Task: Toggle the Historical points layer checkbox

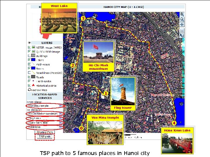Action: coord(29,85)
